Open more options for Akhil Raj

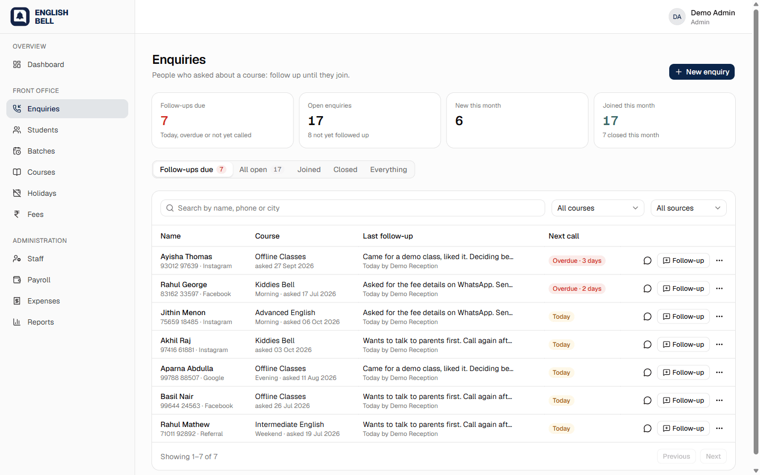pos(719,345)
